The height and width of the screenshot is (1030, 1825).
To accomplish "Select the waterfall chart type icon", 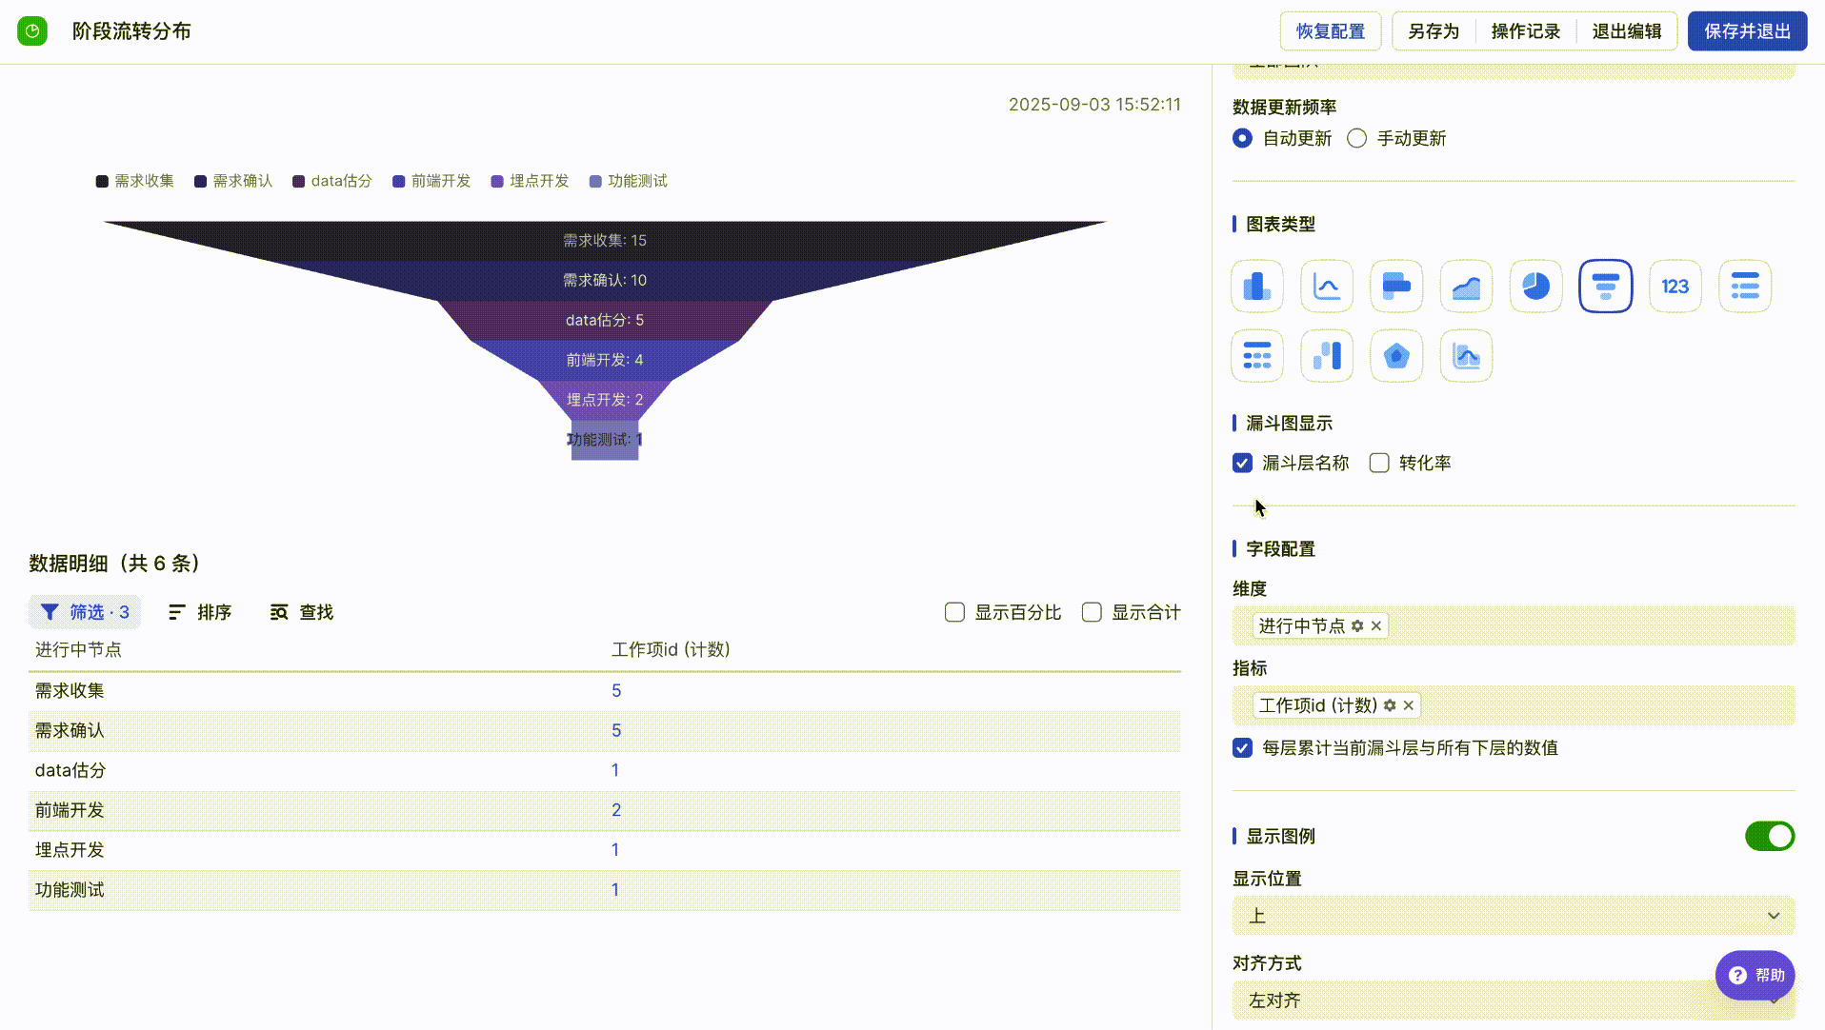I will tap(1327, 356).
